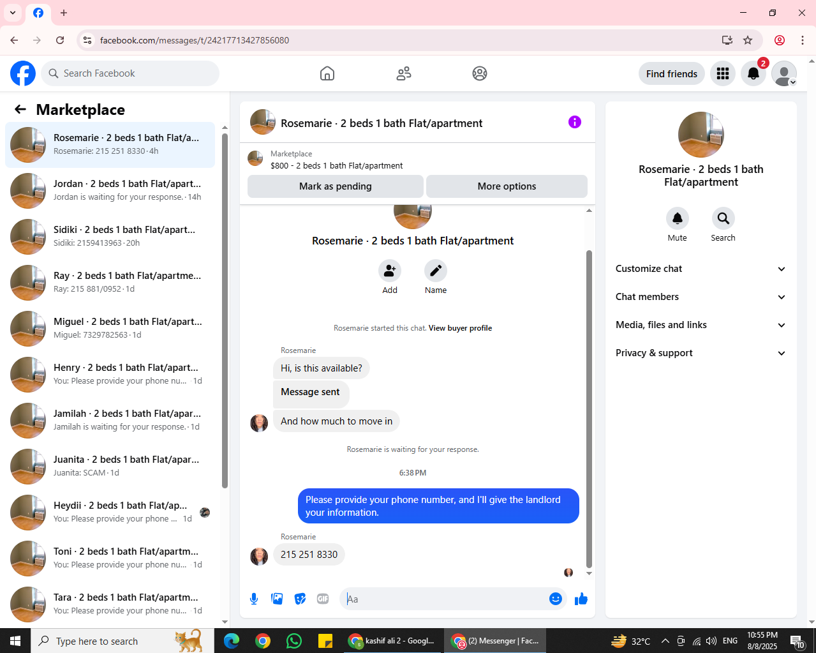Choose a GIF with the GIF icon
The height and width of the screenshot is (653, 816).
[x=323, y=599]
